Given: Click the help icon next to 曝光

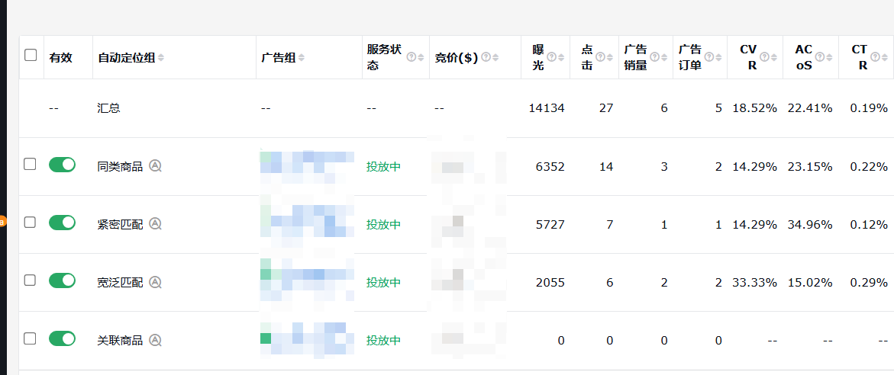Looking at the screenshot, I should [x=550, y=57].
